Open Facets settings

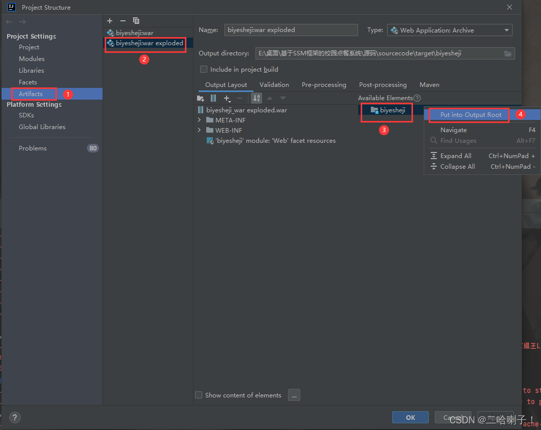click(27, 82)
